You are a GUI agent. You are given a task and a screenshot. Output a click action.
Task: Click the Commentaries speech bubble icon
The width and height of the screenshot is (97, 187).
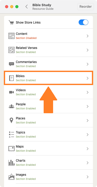(x=11, y=64)
